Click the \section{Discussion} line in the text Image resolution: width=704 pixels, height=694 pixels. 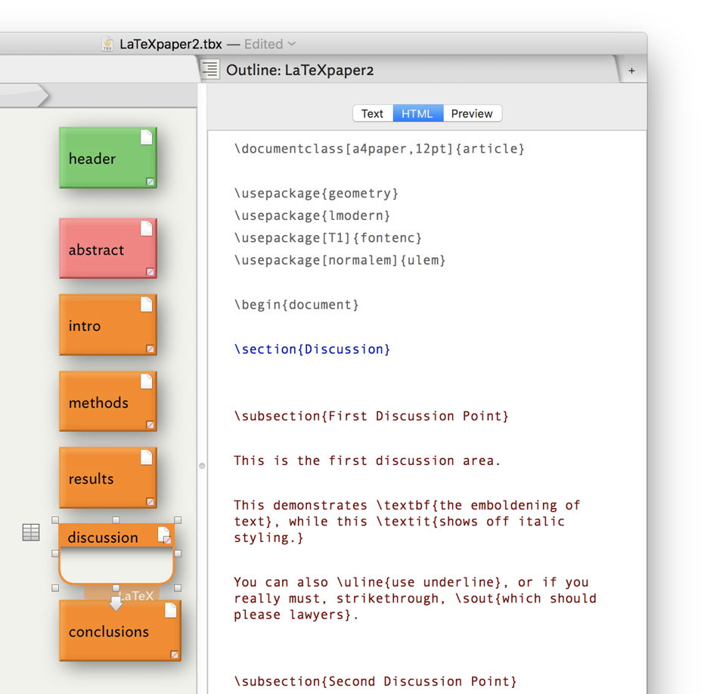[312, 349]
